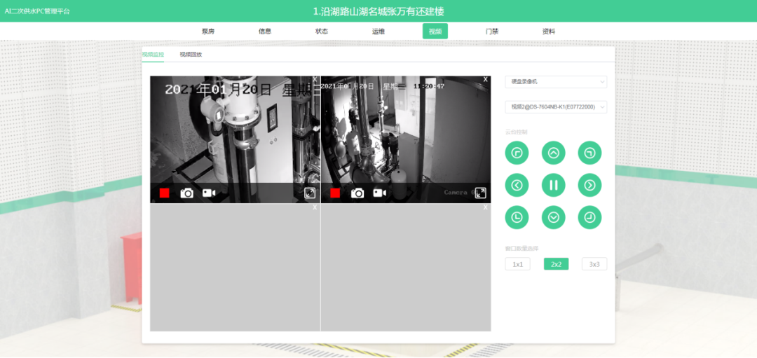
Task: Open the 视频回放 playback tab
Action: coord(191,54)
